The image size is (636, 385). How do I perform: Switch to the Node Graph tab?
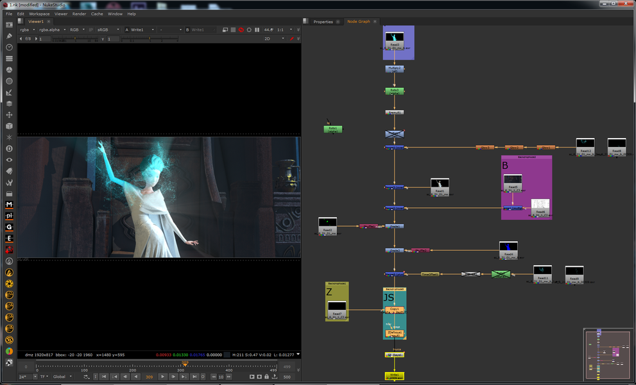click(x=359, y=22)
